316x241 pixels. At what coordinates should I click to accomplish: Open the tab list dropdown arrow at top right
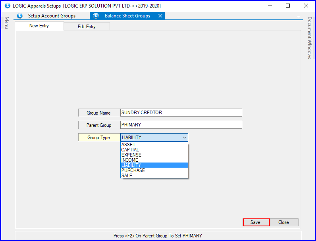[x=299, y=17]
